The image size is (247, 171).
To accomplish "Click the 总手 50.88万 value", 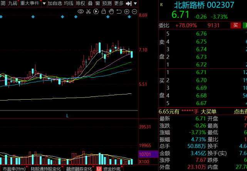I will click(x=197, y=146).
